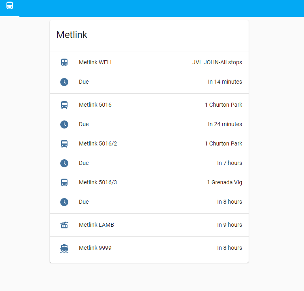Viewport: 304px width, 291px height.
Task: Open the Metlink 5016/3 label
Action: coord(98,182)
